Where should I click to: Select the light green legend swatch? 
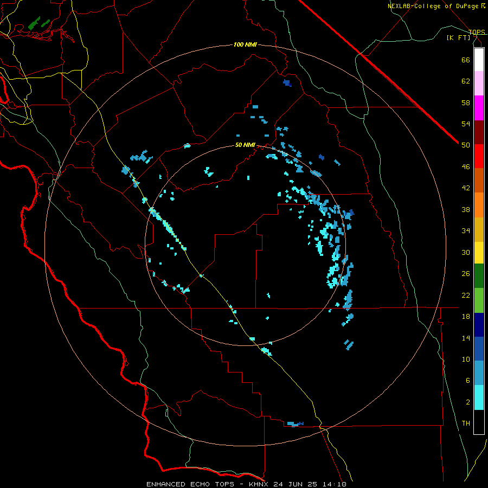tap(479, 300)
